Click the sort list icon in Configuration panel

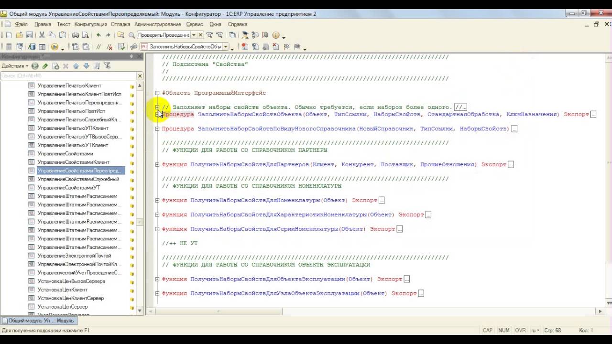(97, 66)
